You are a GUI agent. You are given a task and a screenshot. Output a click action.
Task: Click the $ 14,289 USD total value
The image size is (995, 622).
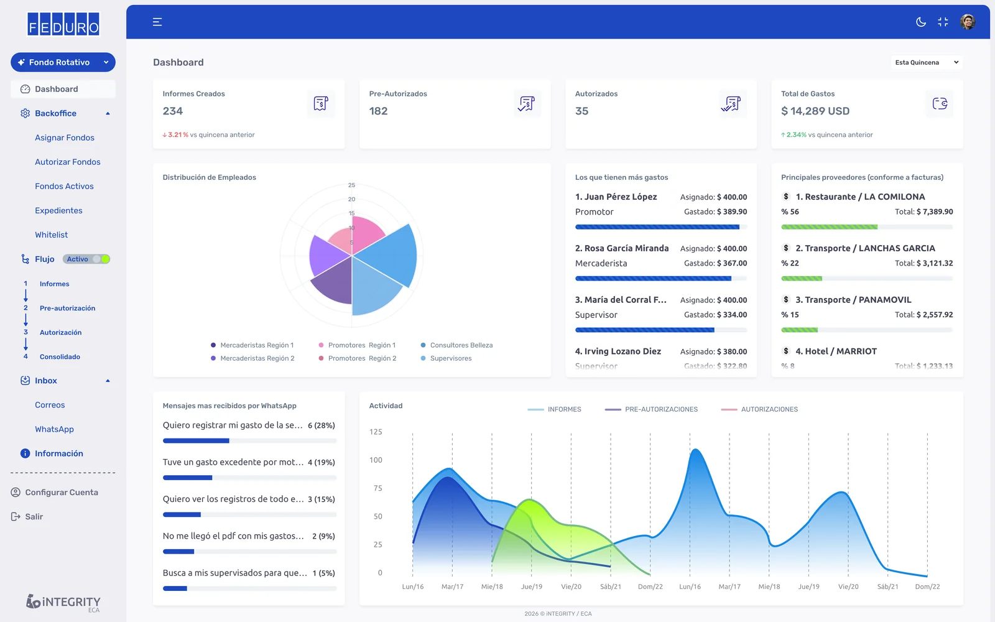tap(815, 111)
